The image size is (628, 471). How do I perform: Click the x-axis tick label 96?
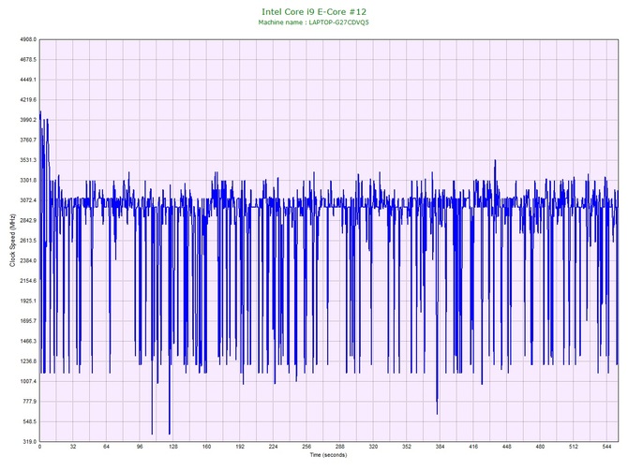[x=140, y=447]
